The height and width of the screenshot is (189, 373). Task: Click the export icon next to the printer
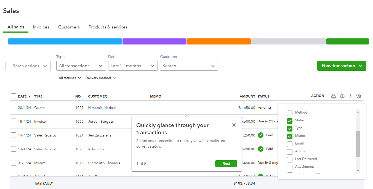tap(342, 96)
